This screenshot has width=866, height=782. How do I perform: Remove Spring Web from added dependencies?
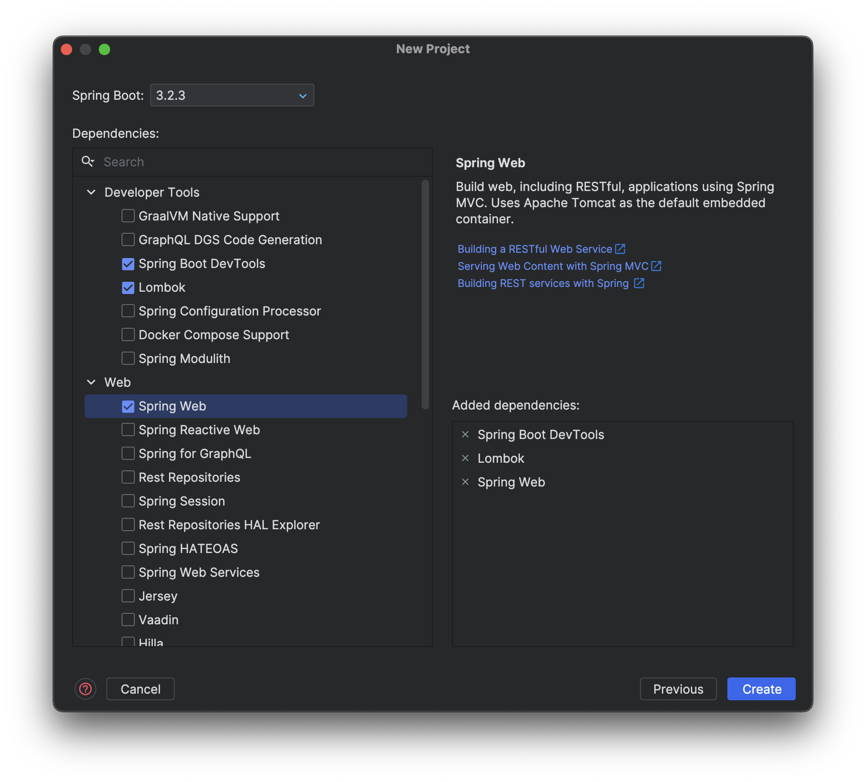tap(465, 482)
